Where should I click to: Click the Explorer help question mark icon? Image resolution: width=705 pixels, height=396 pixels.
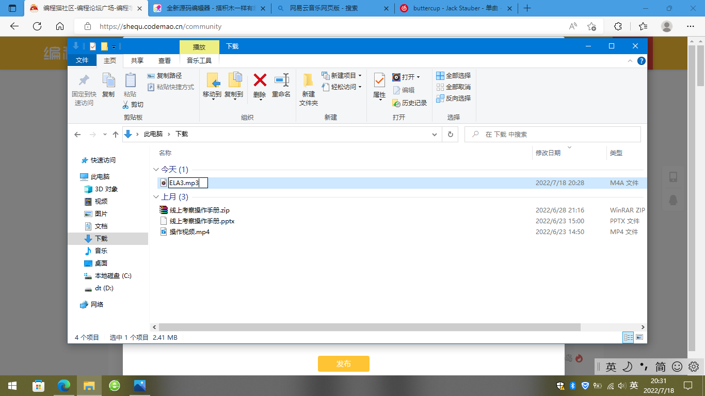(x=642, y=61)
